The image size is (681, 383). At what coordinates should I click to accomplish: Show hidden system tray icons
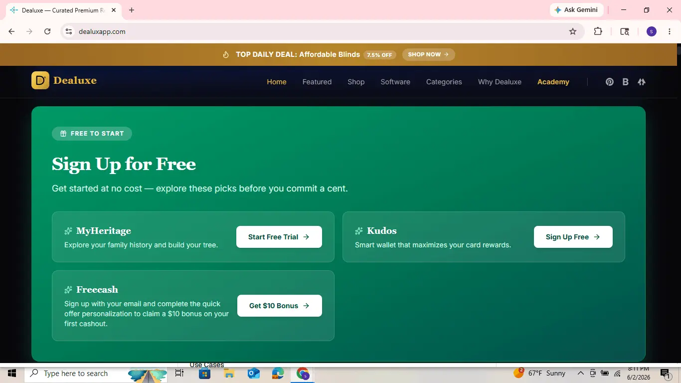[x=580, y=373]
